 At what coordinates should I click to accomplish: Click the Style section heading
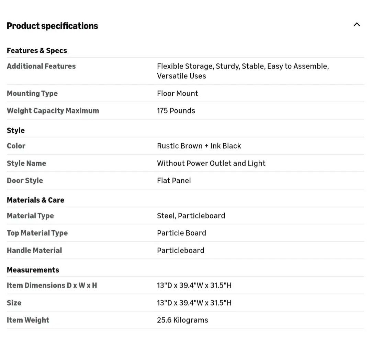point(16,131)
